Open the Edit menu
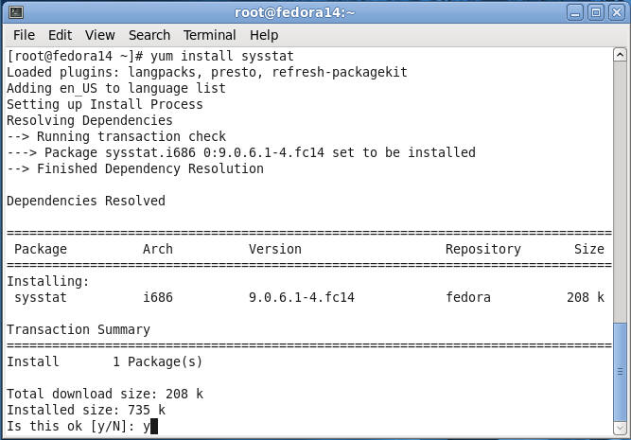 (x=60, y=35)
